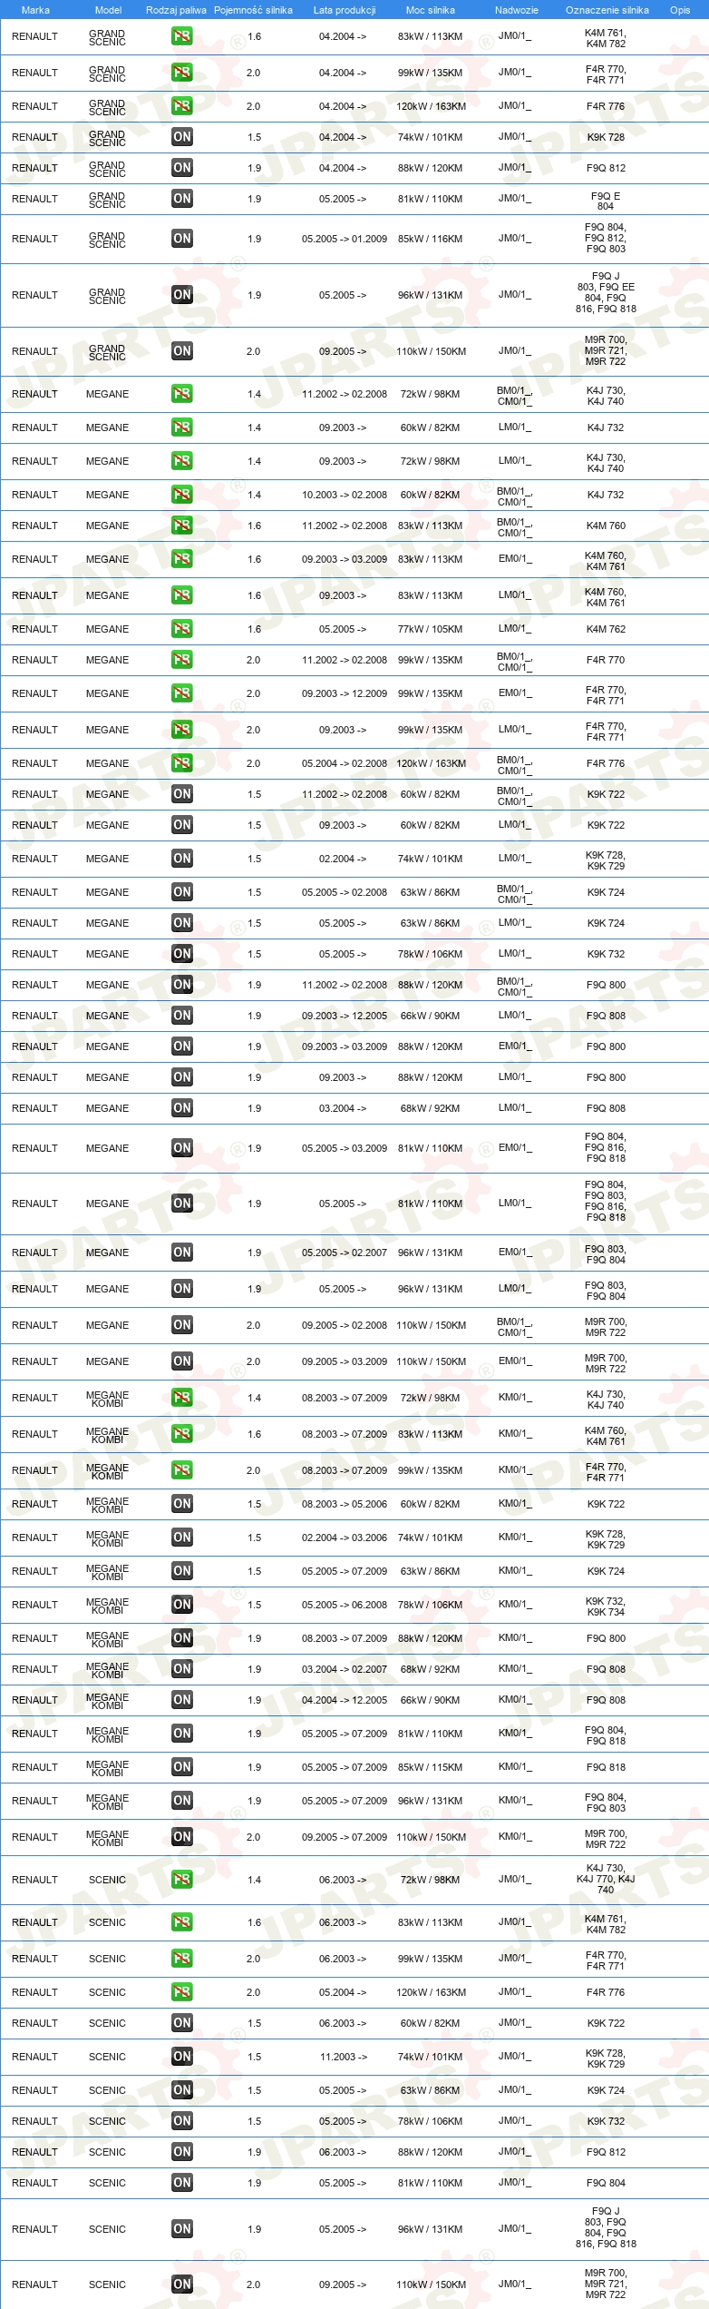Image resolution: width=709 pixels, height=2309 pixels.
Task: Click PB icon in Megane 77kW / 105KM row
Action: [x=181, y=630]
